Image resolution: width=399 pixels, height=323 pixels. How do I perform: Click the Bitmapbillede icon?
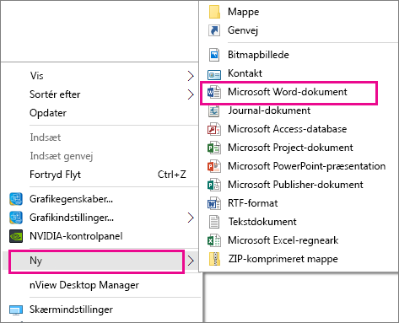(214, 55)
